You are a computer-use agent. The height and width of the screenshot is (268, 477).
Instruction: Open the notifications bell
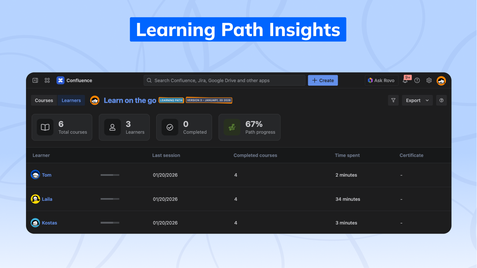point(405,80)
